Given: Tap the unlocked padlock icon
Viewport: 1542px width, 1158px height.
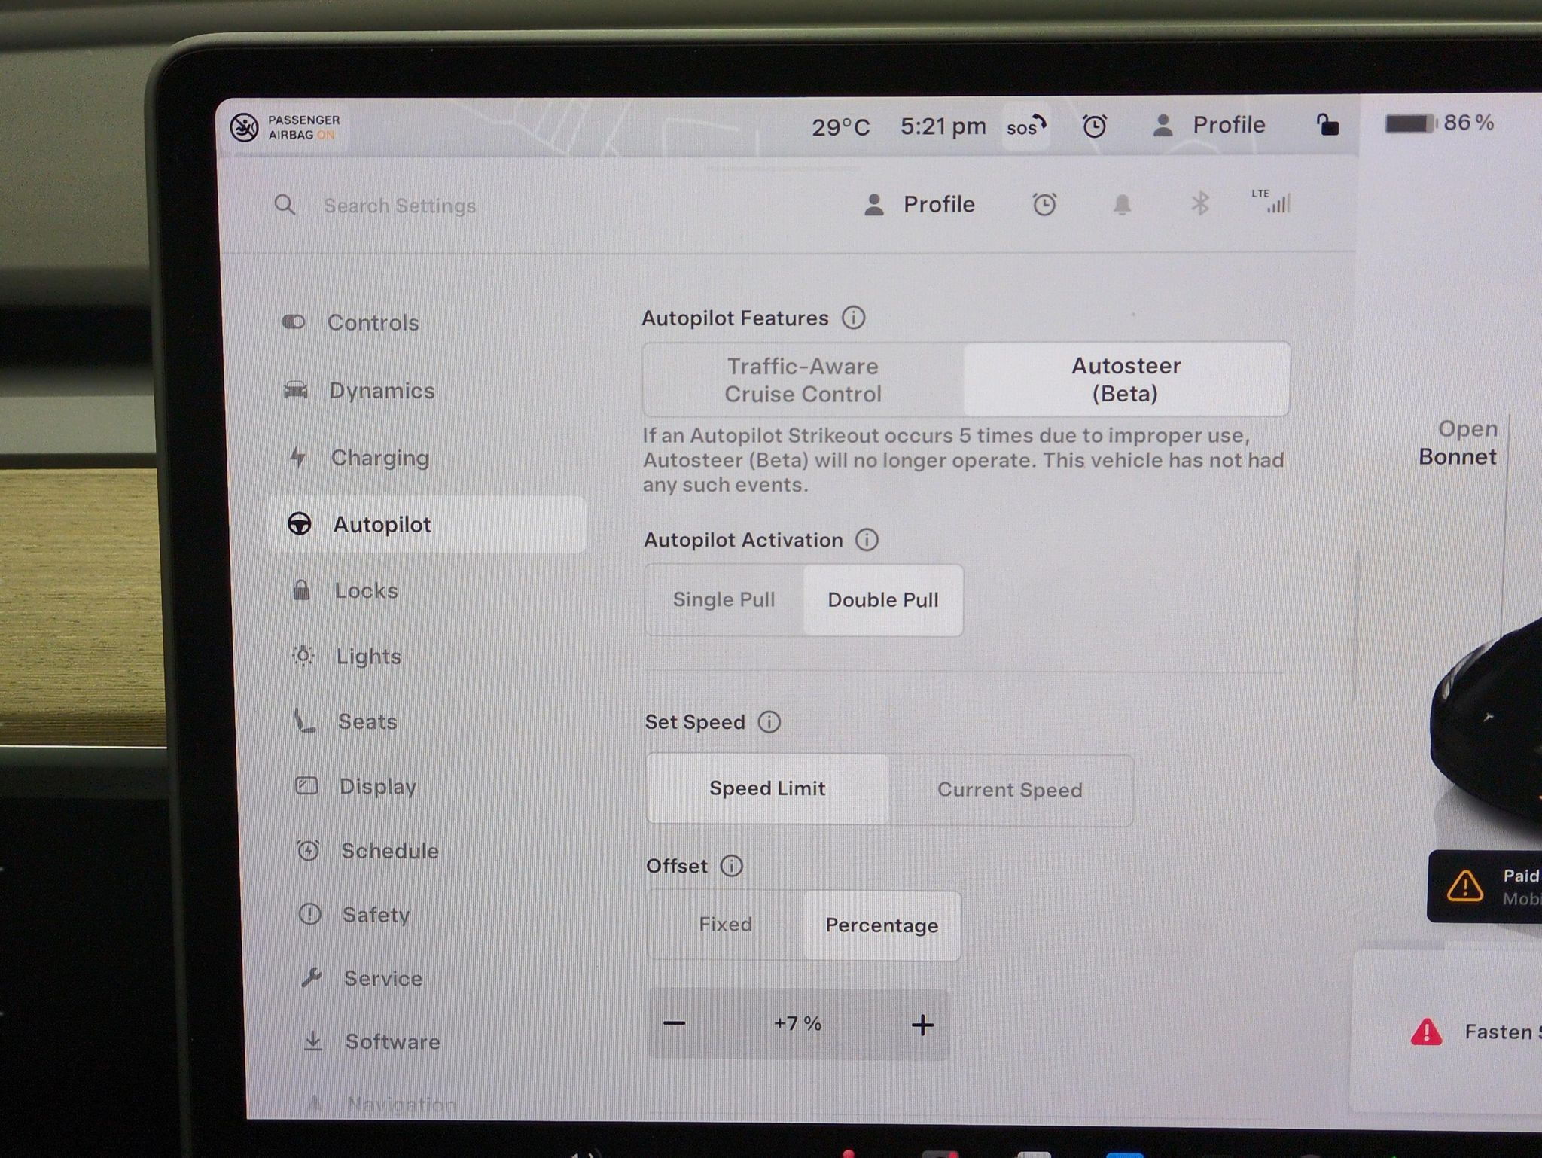Looking at the screenshot, I should coord(1327,124).
